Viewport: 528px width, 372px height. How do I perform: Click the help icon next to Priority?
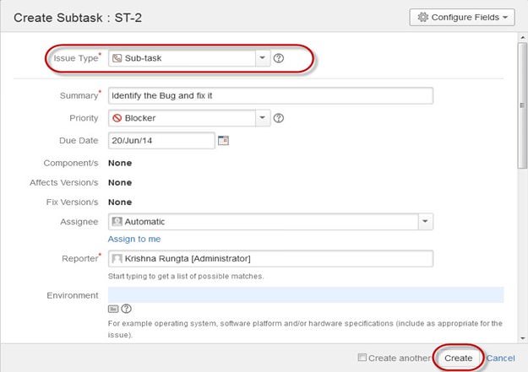tap(279, 118)
